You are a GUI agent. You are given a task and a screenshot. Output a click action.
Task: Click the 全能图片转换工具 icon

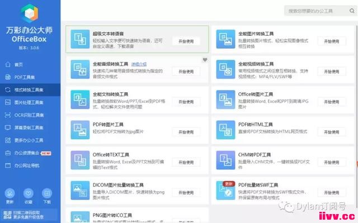[x=225, y=39]
